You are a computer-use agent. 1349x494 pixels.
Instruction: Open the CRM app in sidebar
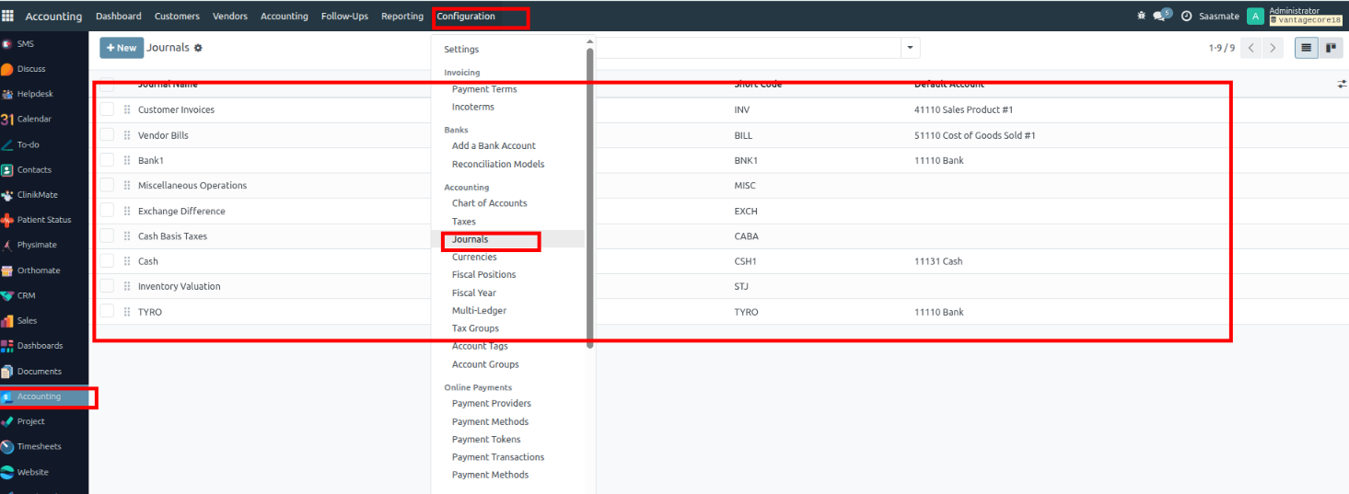[26, 295]
